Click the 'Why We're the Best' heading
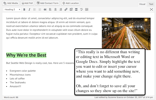 tap(26, 55)
